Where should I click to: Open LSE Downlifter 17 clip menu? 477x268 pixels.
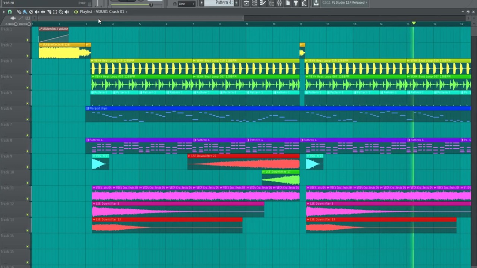pyautogui.click(x=264, y=172)
